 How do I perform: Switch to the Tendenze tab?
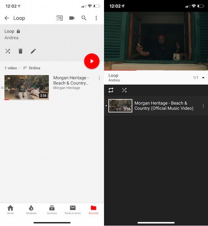[x=31, y=210]
